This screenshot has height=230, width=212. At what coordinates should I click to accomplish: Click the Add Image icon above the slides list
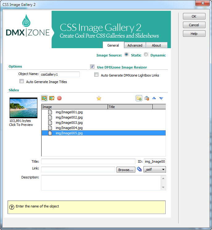(44, 98)
